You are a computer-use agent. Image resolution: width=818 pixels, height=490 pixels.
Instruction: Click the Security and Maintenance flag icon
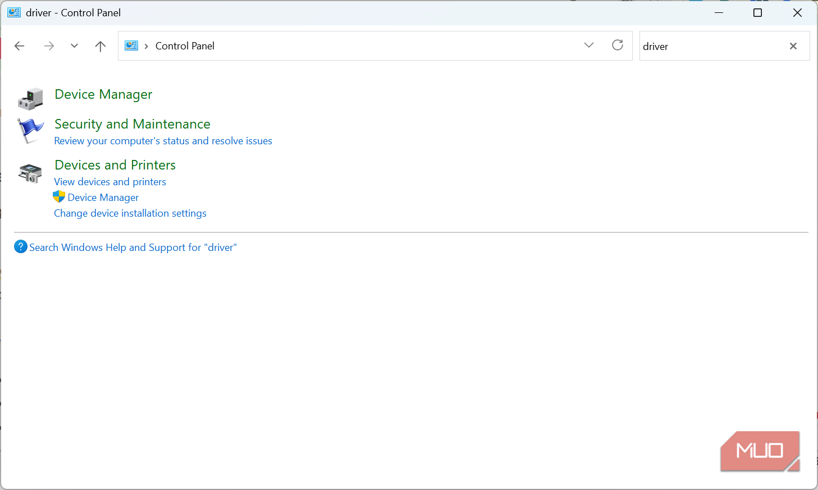coord(30,131)
